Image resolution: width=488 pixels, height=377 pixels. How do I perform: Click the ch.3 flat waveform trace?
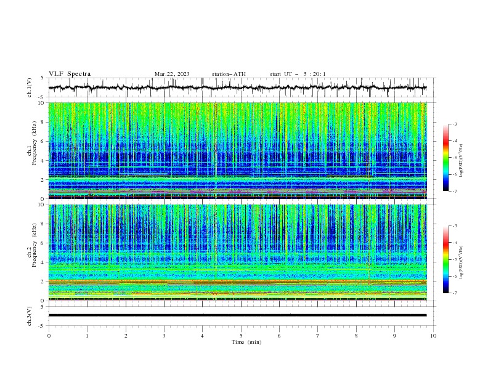(238, 315)
